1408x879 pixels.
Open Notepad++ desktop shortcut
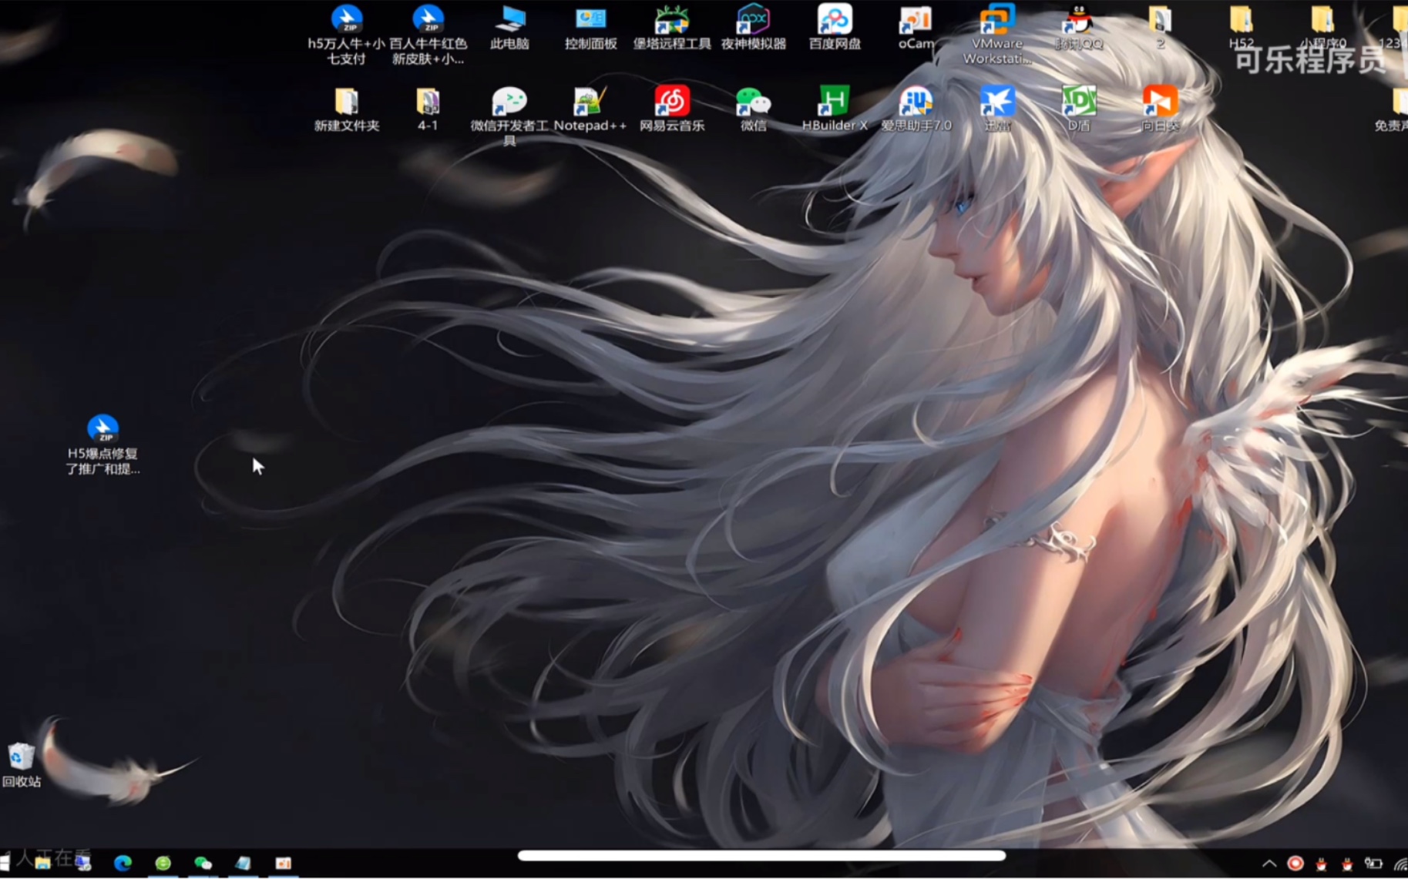(x=590, y=109)
